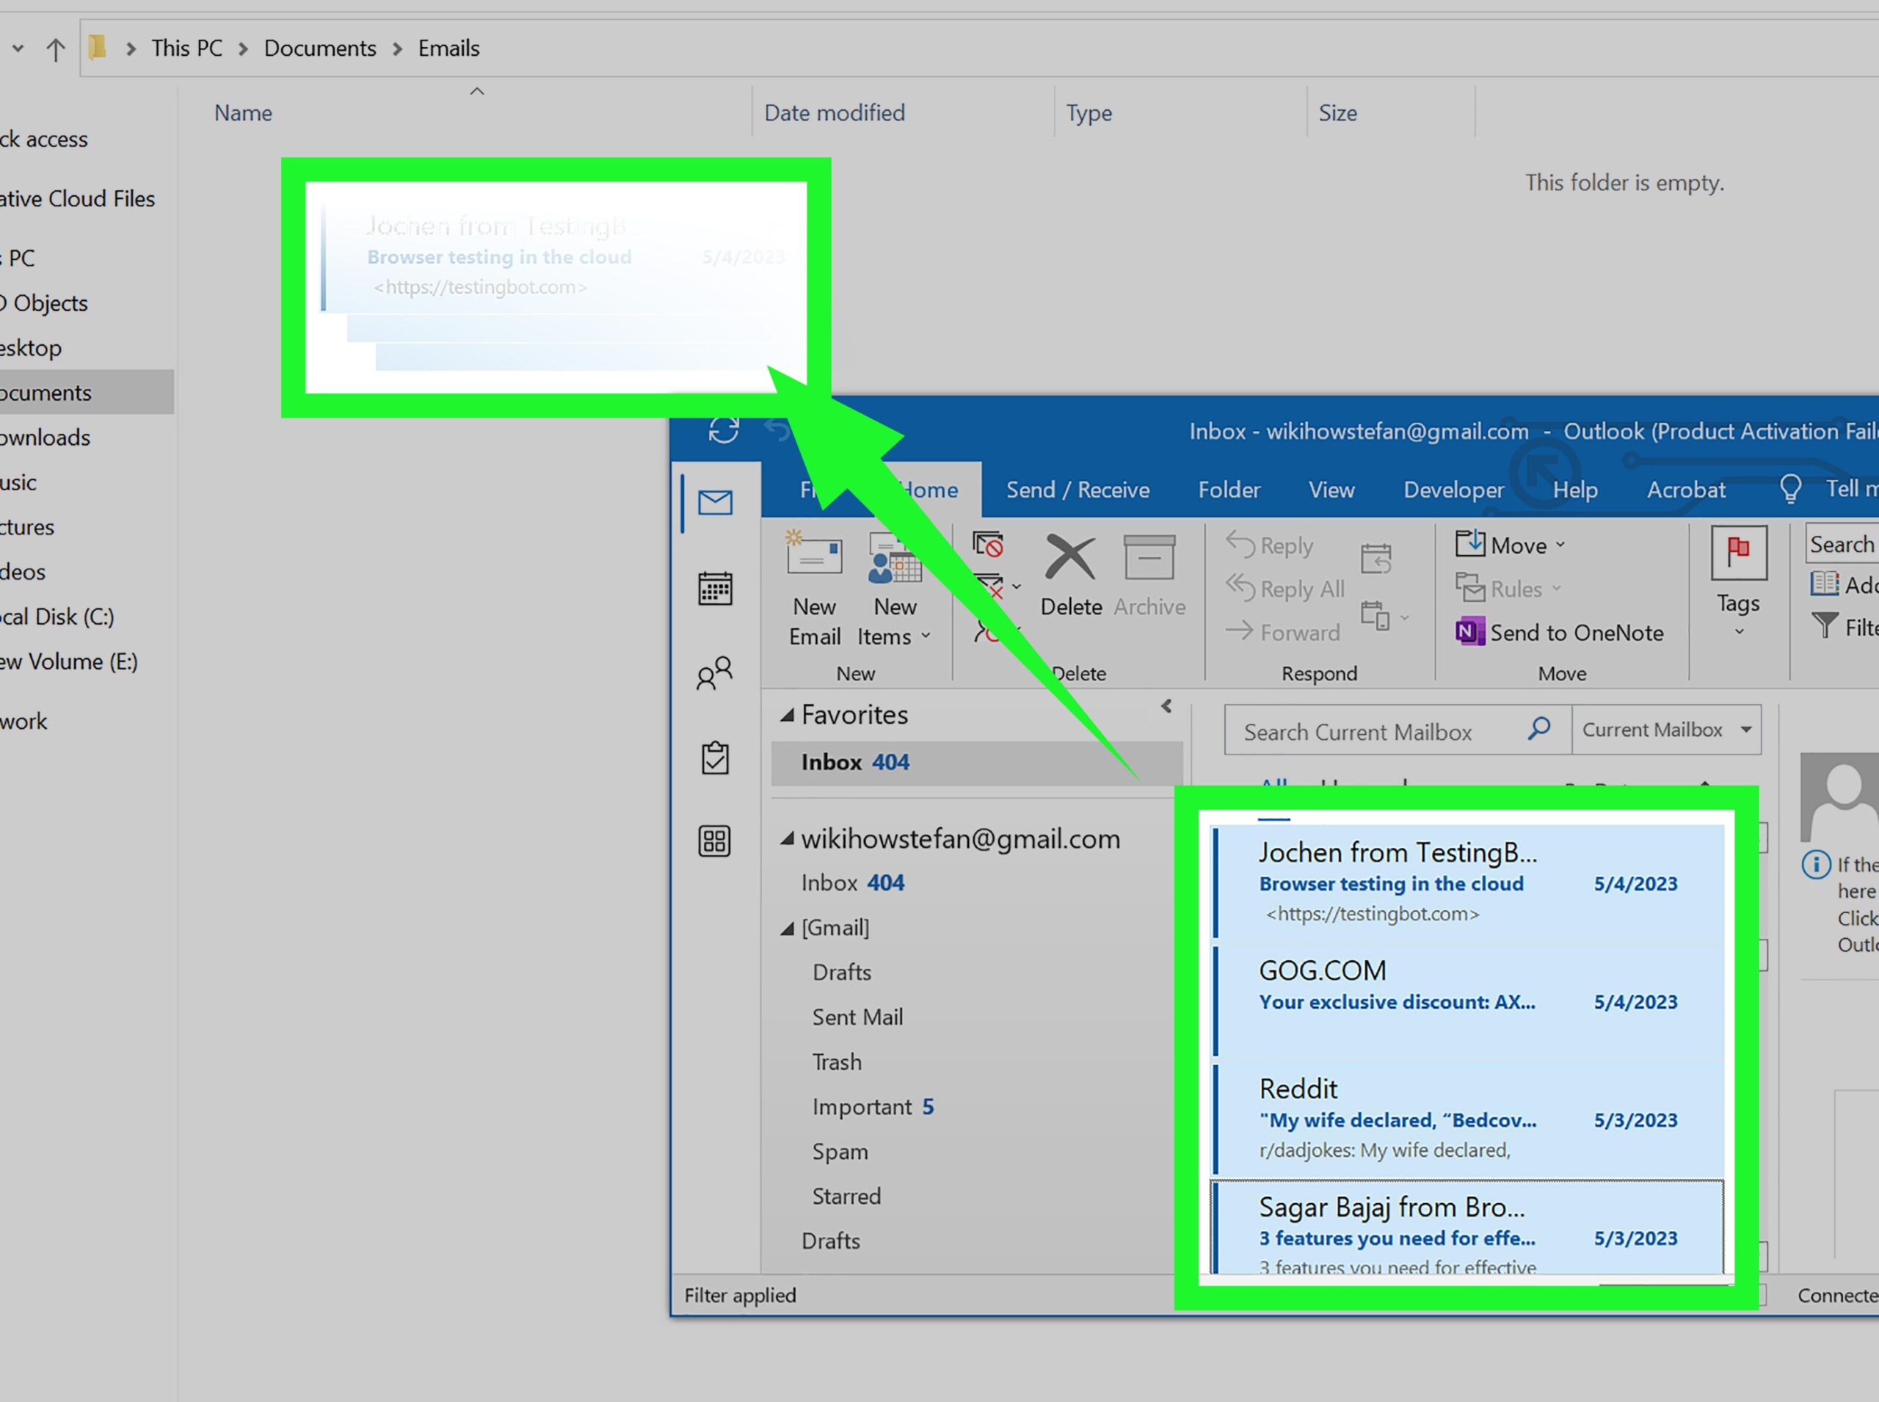Click the Send/Receive sync icon in title bar

[x=722, y=430]
